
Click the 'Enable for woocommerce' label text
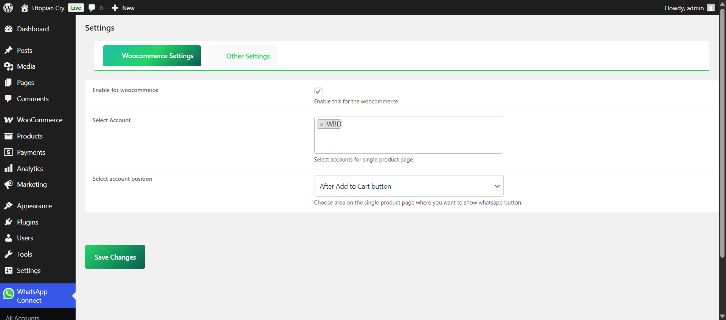coord(125,90)
